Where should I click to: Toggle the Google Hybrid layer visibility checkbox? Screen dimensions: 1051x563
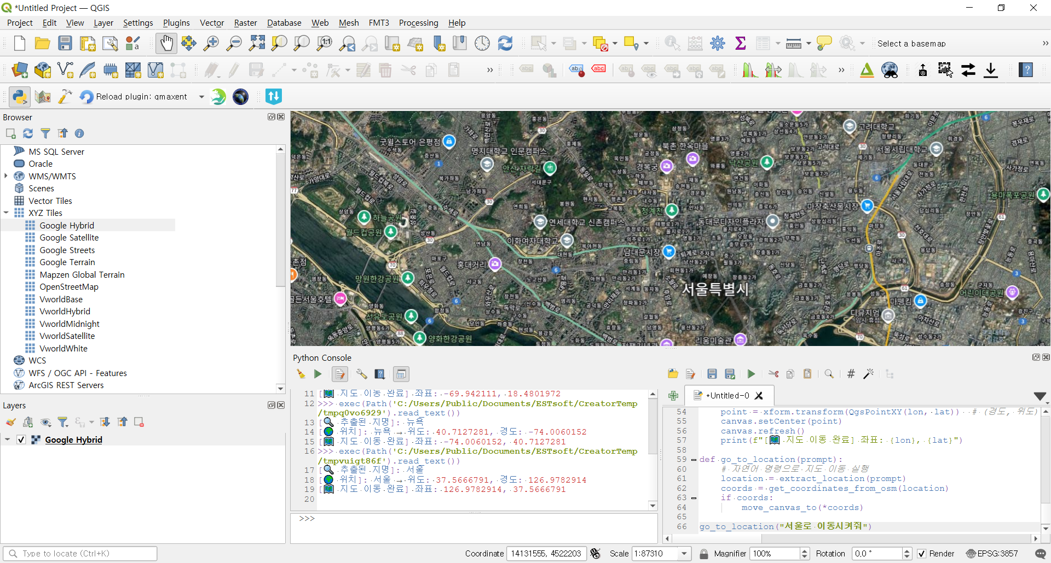click(x=21, y=439)
